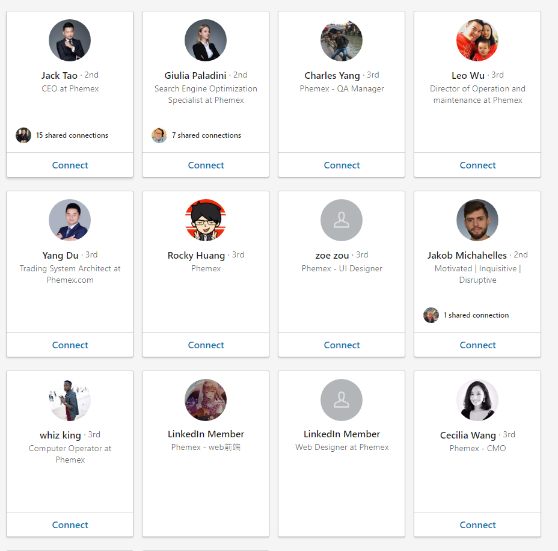Click whiz king's profile photo
558x551 pixels.
click(70, 400)
